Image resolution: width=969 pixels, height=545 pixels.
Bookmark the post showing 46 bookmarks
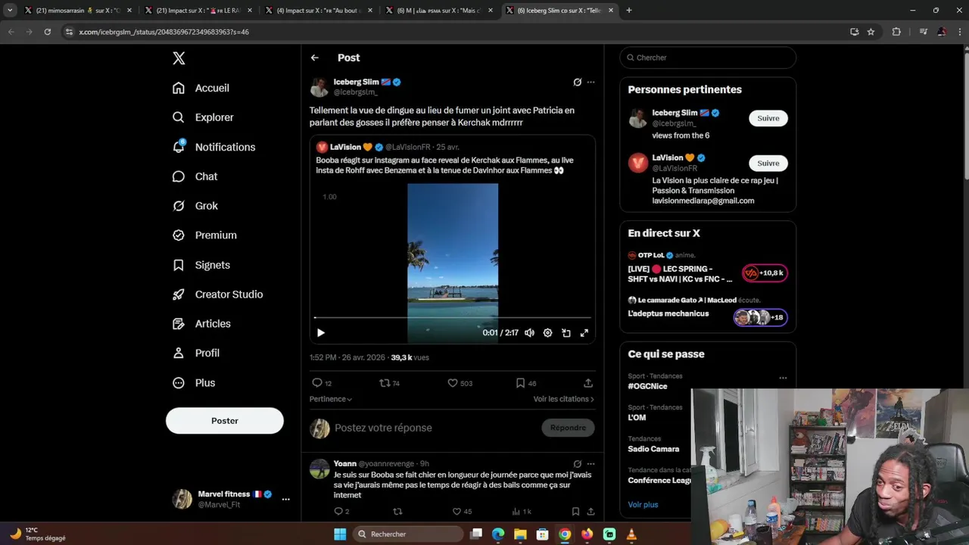pos(520,383)
